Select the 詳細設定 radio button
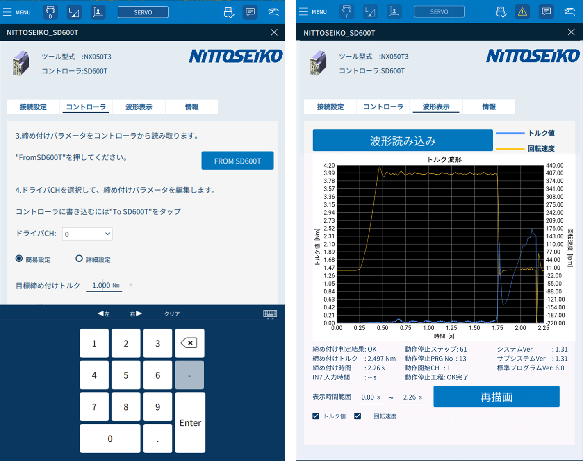This screenshot has height=461, width=583. point(79,259)
